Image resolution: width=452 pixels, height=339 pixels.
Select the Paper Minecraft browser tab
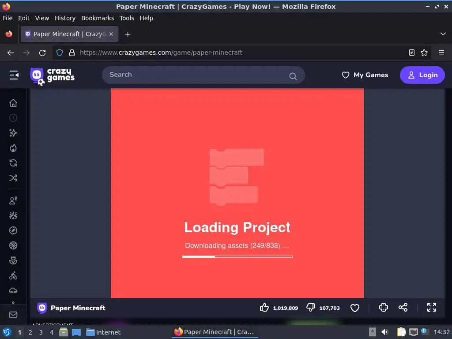pos(69,34)
